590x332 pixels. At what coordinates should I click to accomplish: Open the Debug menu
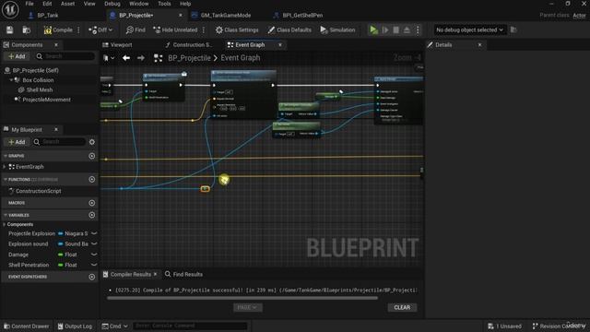click(x=112, y=4)
